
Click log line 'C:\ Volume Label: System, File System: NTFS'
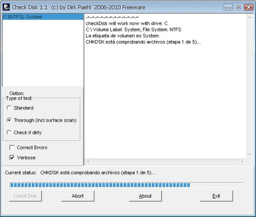click(133, 30)
